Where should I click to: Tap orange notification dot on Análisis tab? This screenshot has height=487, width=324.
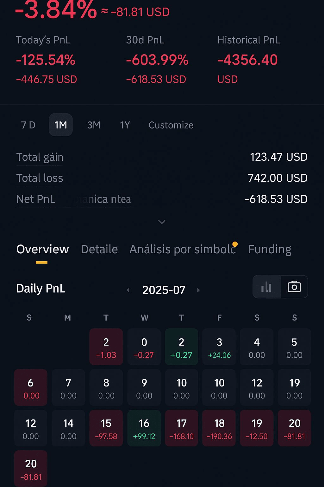click(x=235, y=244)
